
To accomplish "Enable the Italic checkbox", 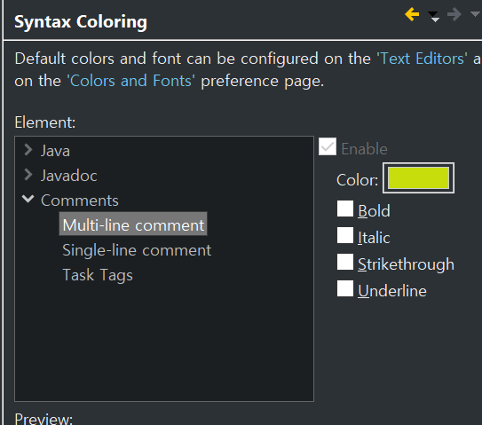I will 345,235.
